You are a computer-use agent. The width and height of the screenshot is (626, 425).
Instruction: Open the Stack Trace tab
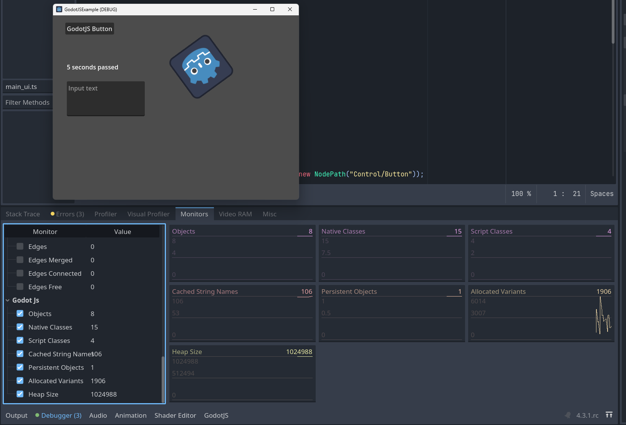(x=23, y=214)
